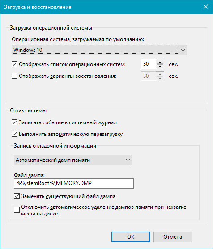
Task: Check Отключить автоматическое удаление дампов памяти
Action: pos(17,210)
